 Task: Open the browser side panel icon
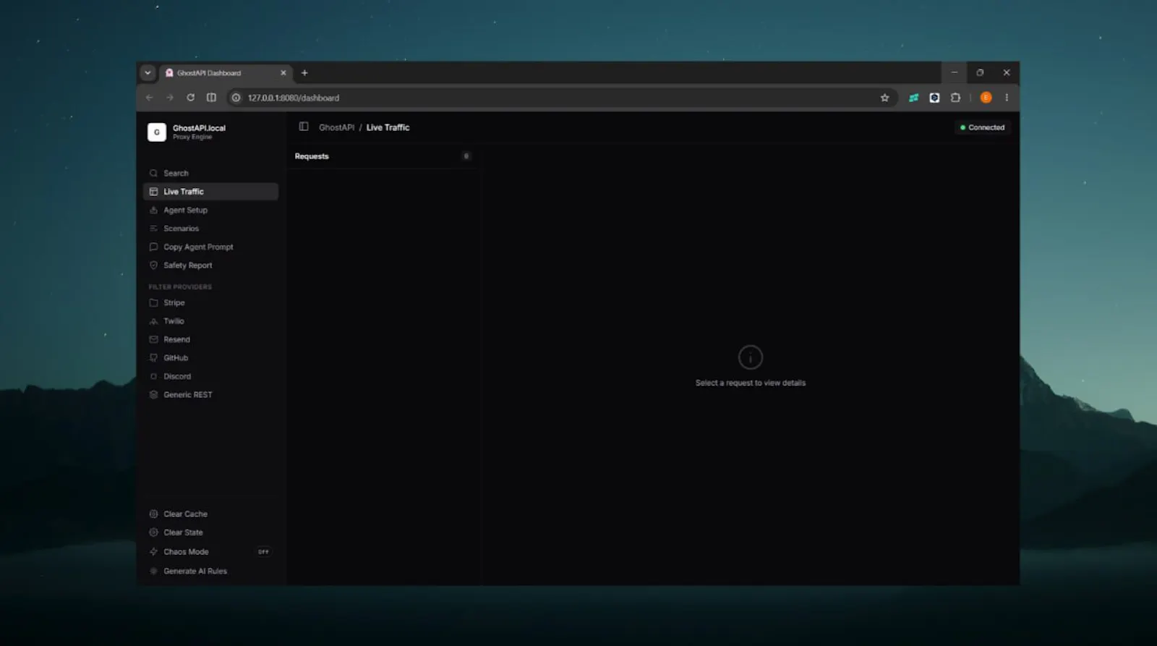[x=211, y=98]
